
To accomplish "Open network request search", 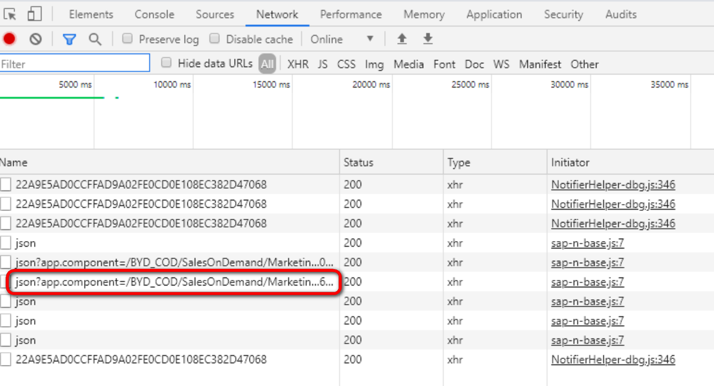I will (96, 39).
